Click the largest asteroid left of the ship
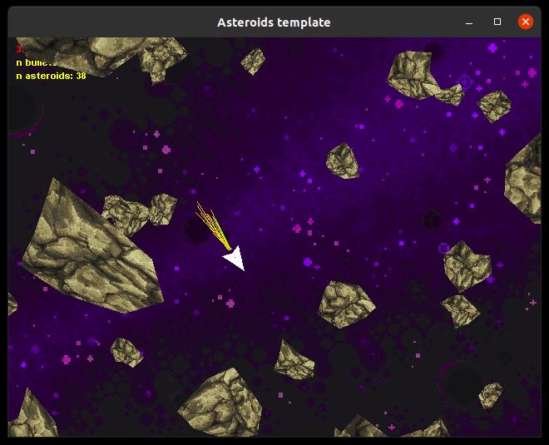The width and height of the screenshot is (549, 445). 86,247
